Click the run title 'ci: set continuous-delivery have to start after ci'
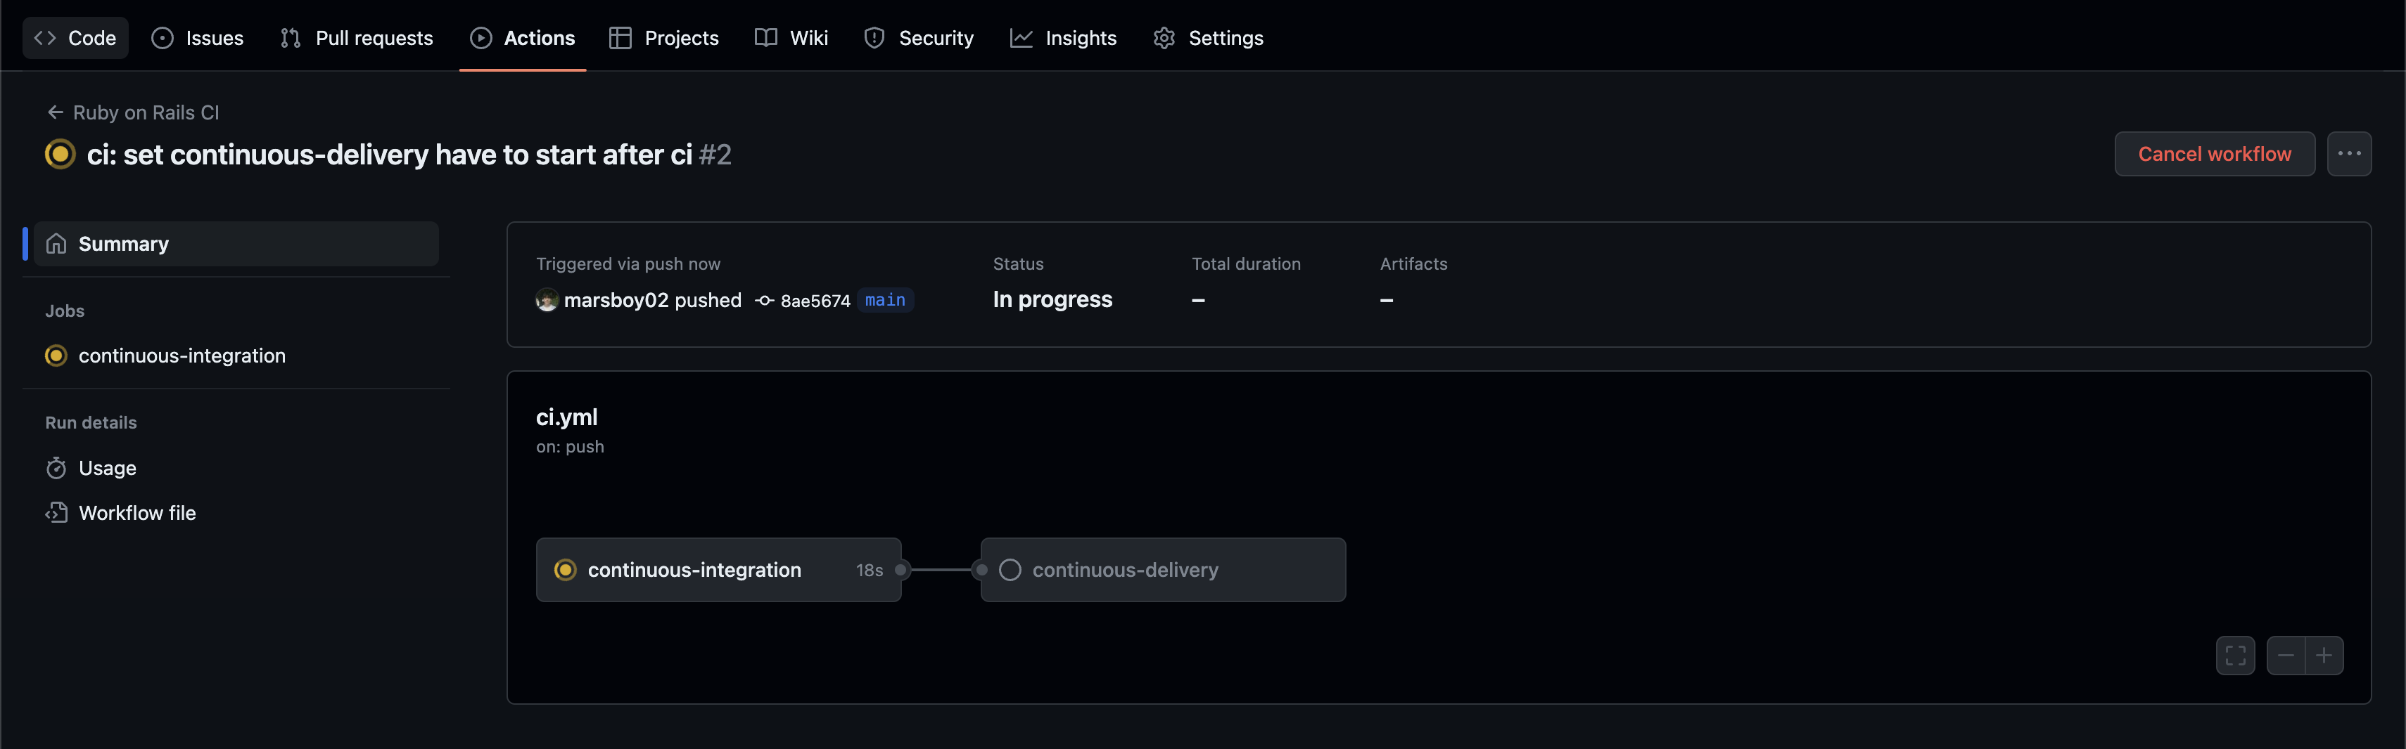The width and height of the screenshot is (2406, 749). 390,154
